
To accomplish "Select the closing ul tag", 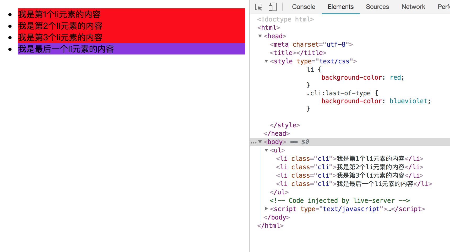I will (x=279, y=192).
